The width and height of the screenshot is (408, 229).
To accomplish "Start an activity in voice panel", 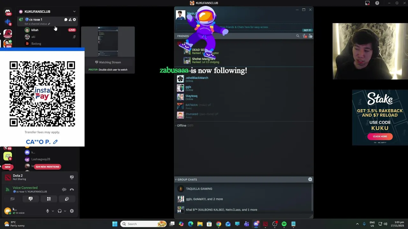I will point(49,199).
